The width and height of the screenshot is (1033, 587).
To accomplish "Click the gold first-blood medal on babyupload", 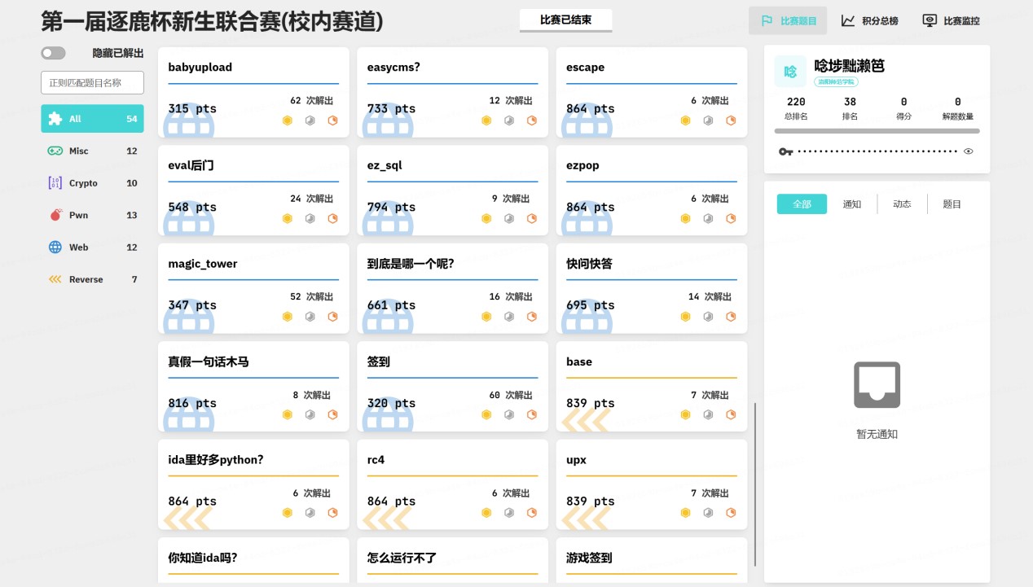I will pyautogui.click(x=287, y=120).
